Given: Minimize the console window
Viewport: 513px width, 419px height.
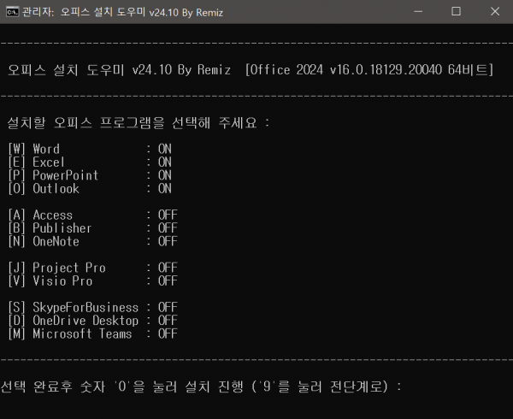Looking at the screenshot, I should click(x=418, y=12).
